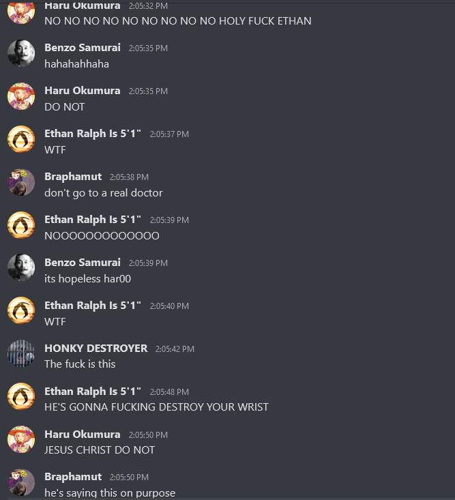Screen dimensions: 455x500
Task: Click the message 'its hopeless har00'
Action: 88,279
